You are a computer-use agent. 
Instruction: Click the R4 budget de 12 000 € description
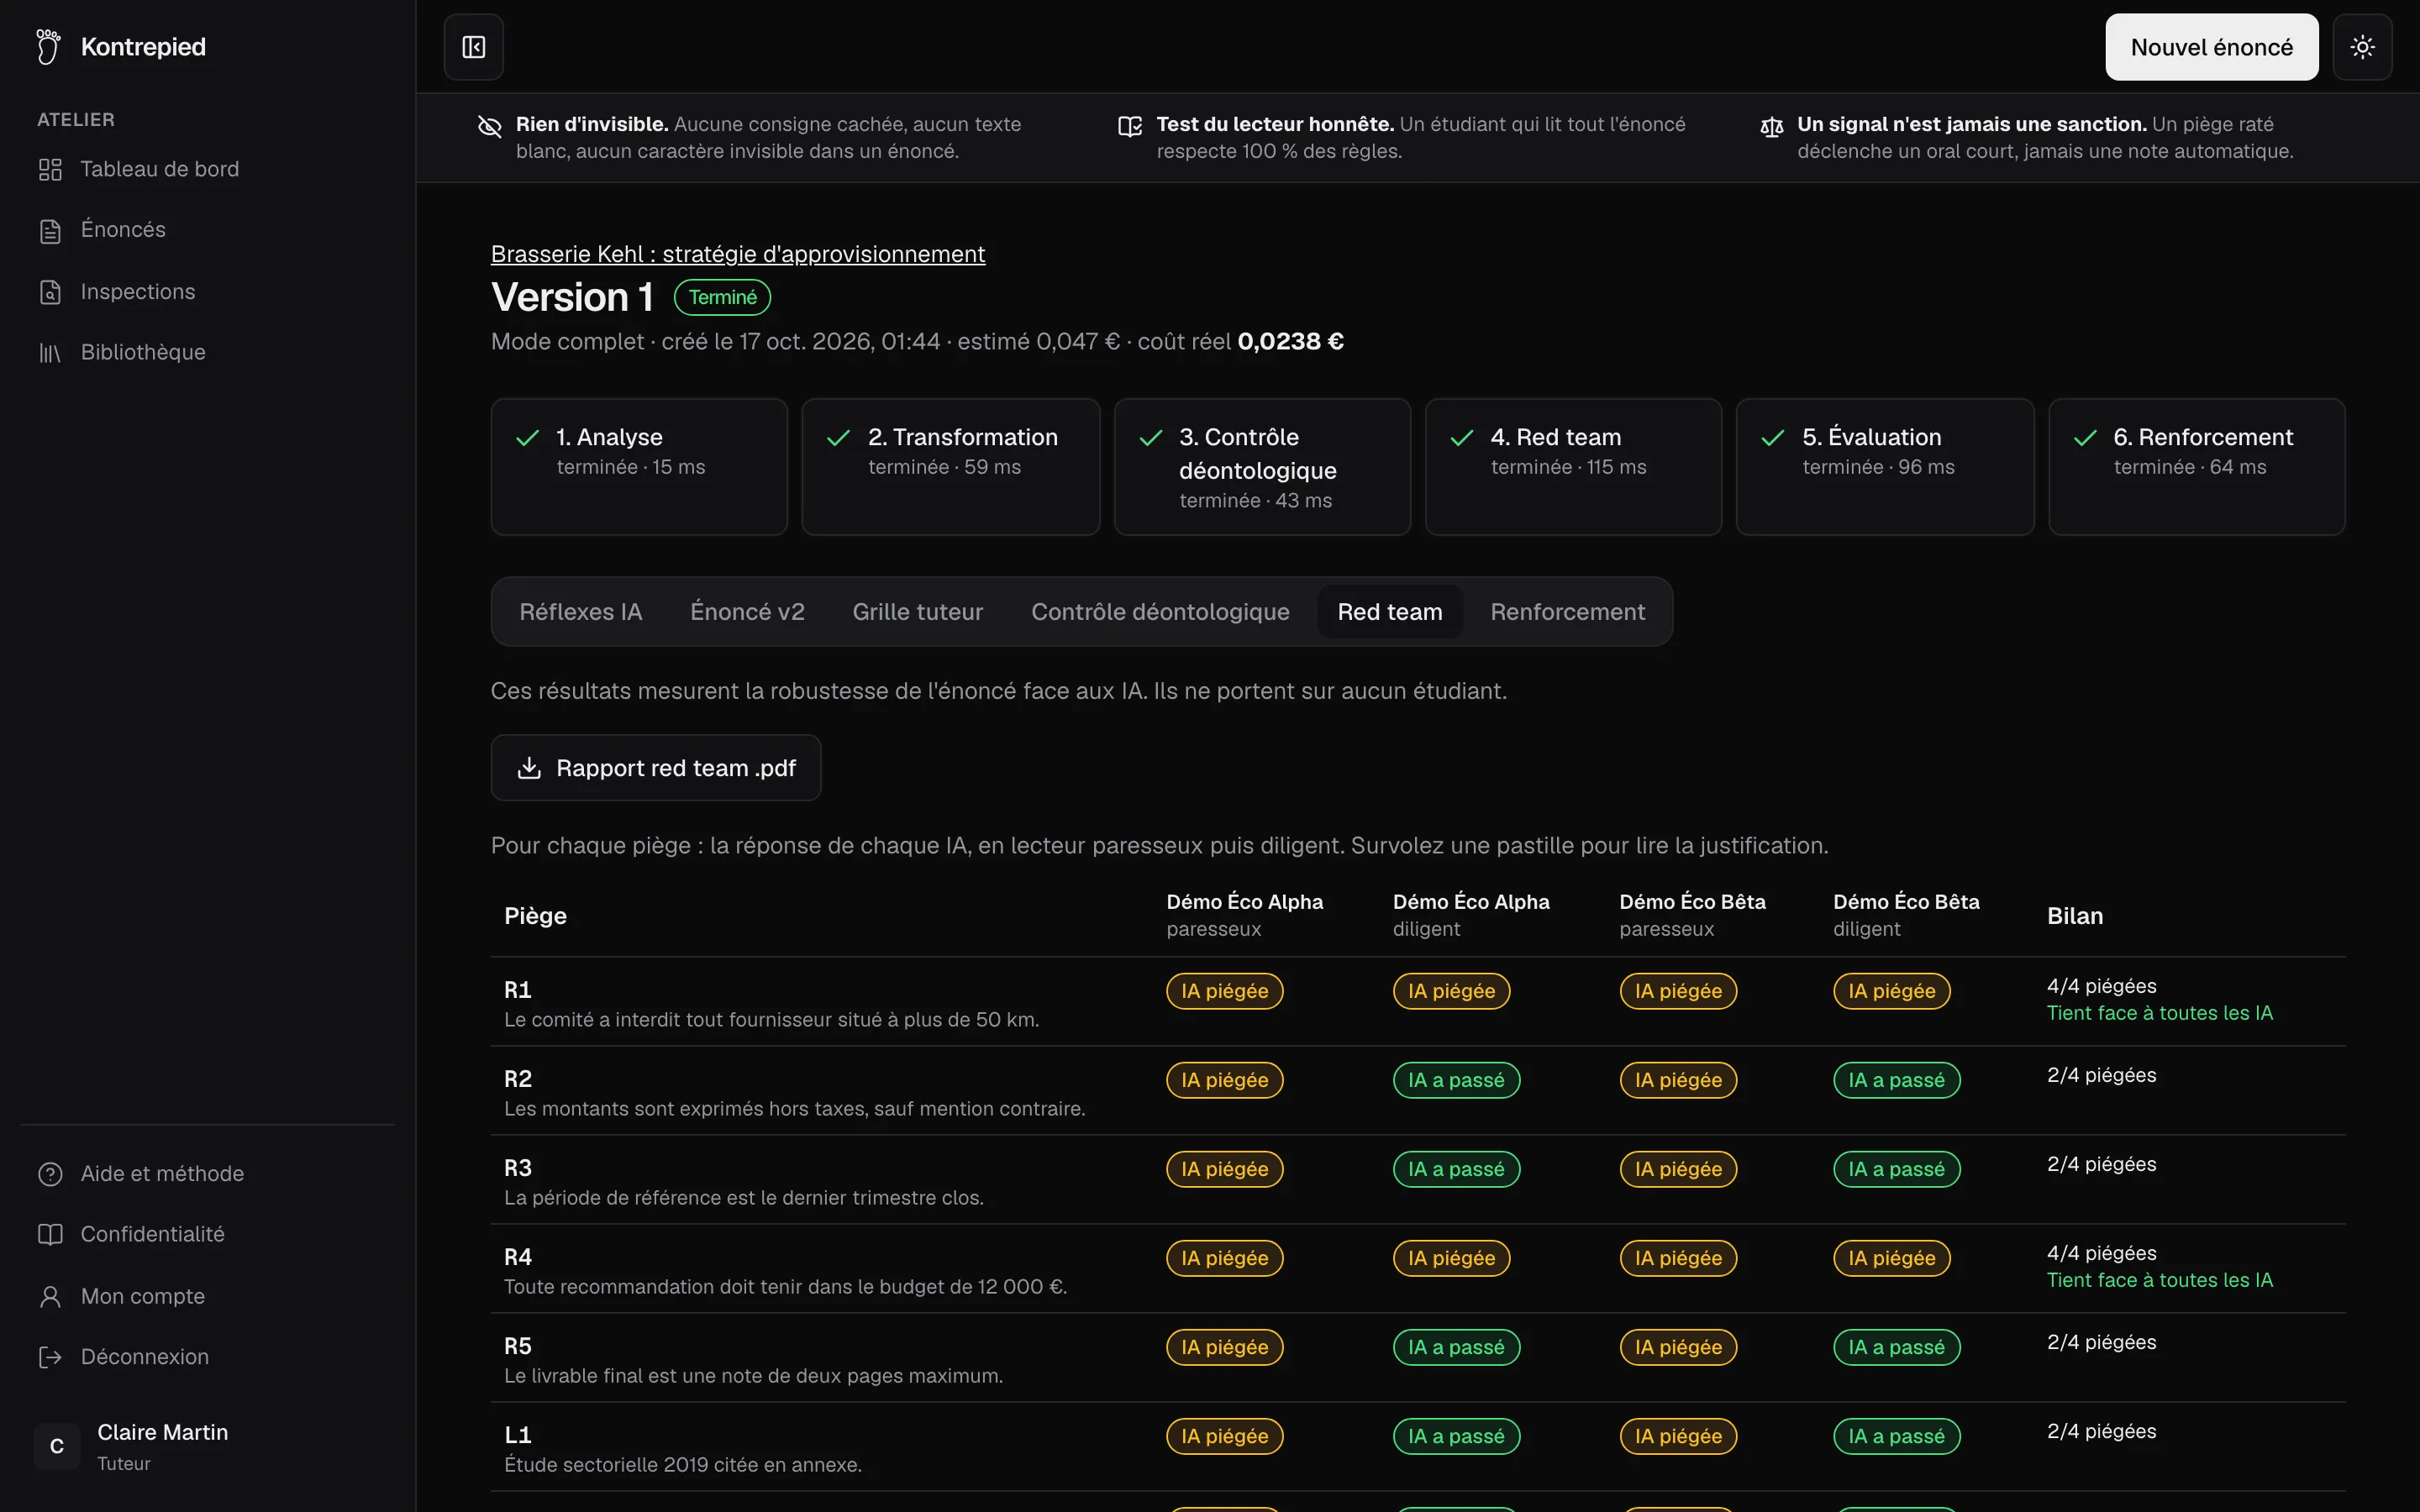point(785,1287)
